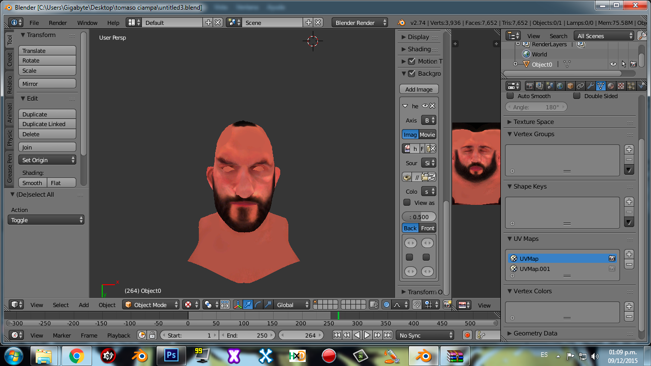Open Photoshop from the taskbar
Screen dimensions: 651x366
(x=171, y=355)
